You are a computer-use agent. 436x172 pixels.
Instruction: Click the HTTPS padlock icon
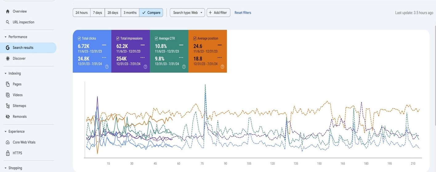click(8, 153)
